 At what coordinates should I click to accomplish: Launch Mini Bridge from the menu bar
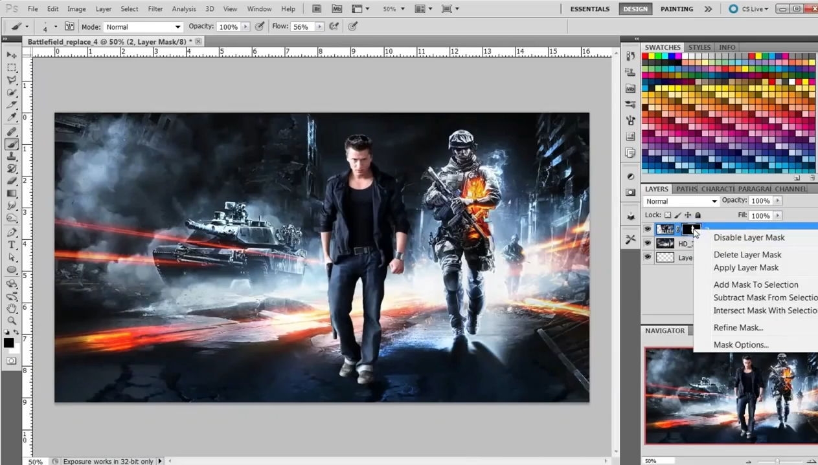pyautogui.click(x=336, y=9)
